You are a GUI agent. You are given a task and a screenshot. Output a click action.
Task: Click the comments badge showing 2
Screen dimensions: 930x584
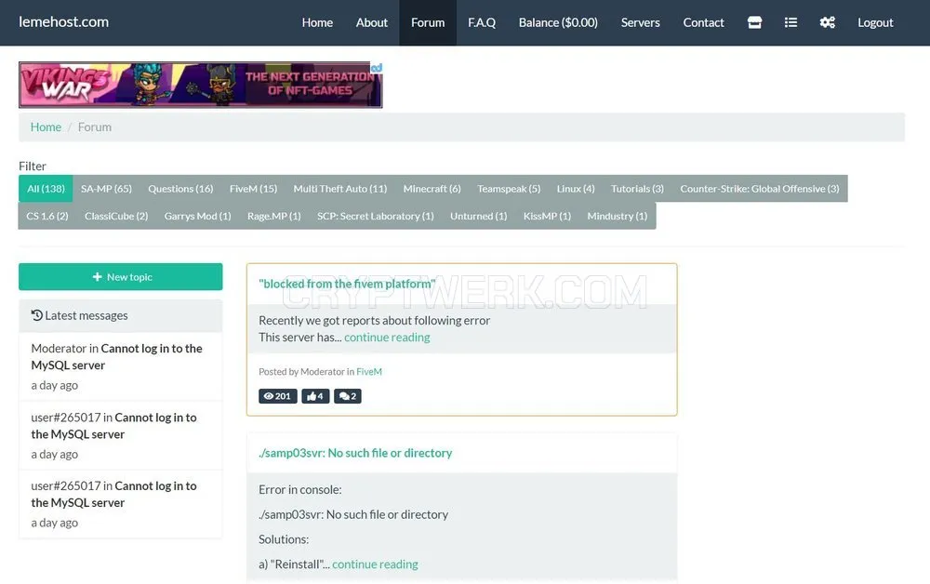tap(348, 396)
